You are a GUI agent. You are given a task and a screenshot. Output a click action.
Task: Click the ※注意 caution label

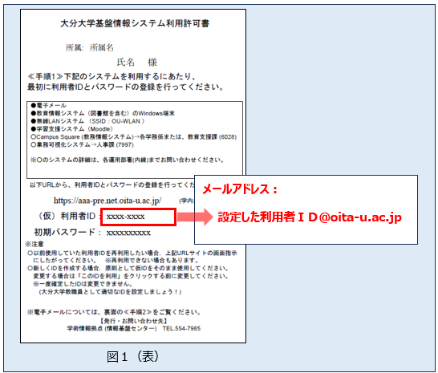34,244
